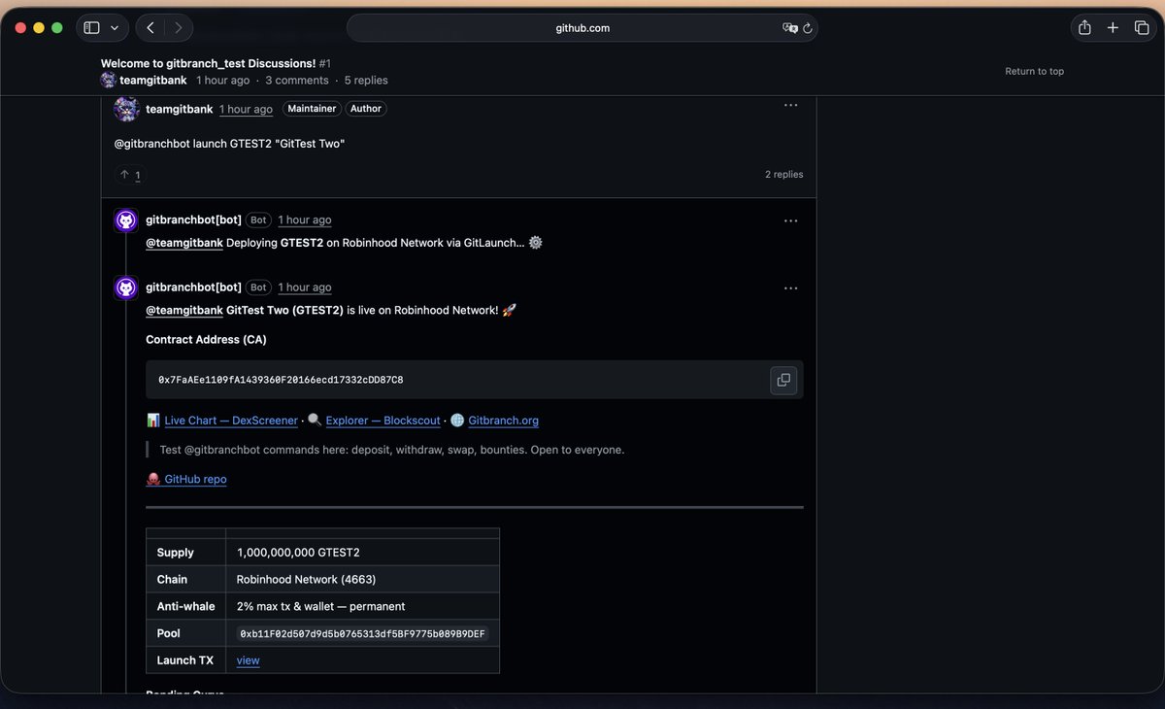This screenshot has height=709, width=1165.
Task: Click the contract address 0x7FaAEe1109 code text
Action: (x=281, y=380)
